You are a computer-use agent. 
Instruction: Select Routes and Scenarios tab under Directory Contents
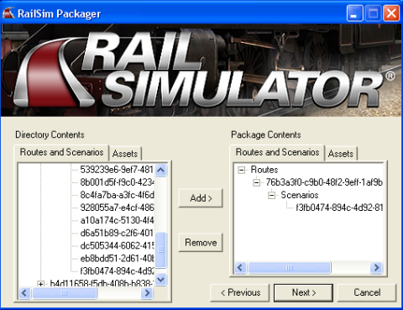click(x=61, y=152)
